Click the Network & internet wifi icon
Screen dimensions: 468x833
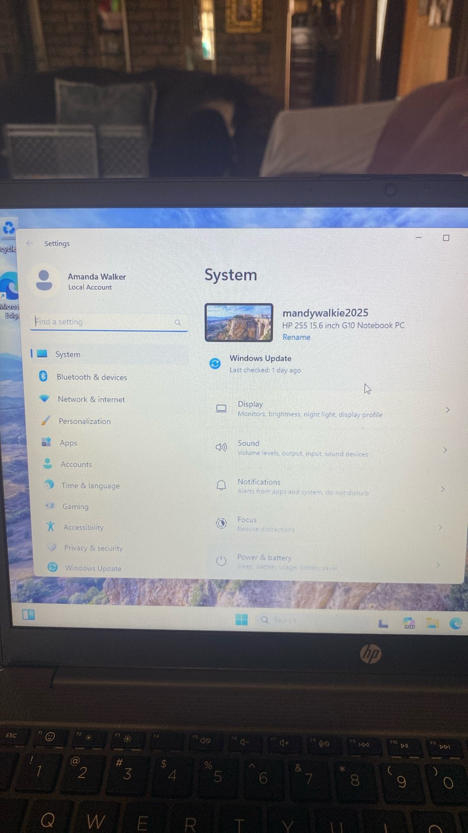(44, 398)
